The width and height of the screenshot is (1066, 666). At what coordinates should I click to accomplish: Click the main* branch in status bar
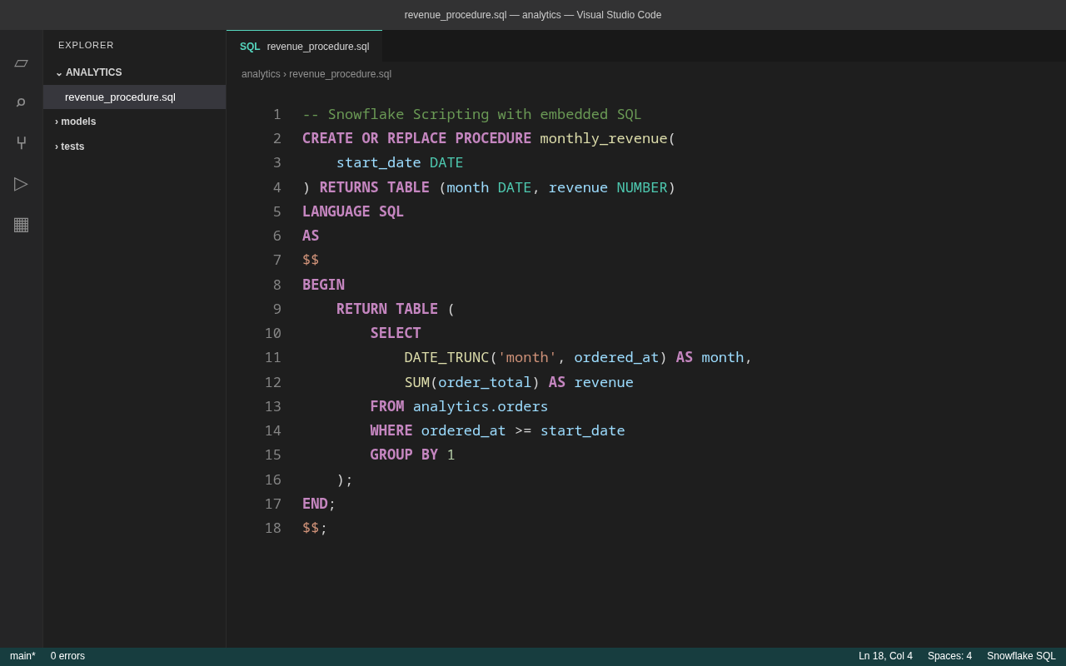(x=22, y=656)
